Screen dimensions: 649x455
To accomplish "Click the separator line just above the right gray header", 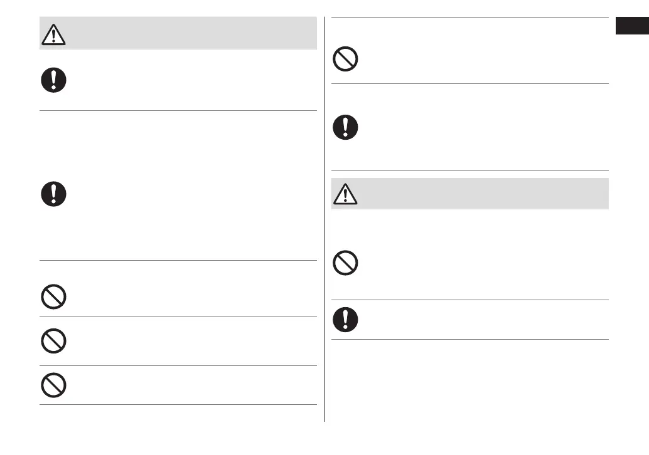I will pos(469,170).
